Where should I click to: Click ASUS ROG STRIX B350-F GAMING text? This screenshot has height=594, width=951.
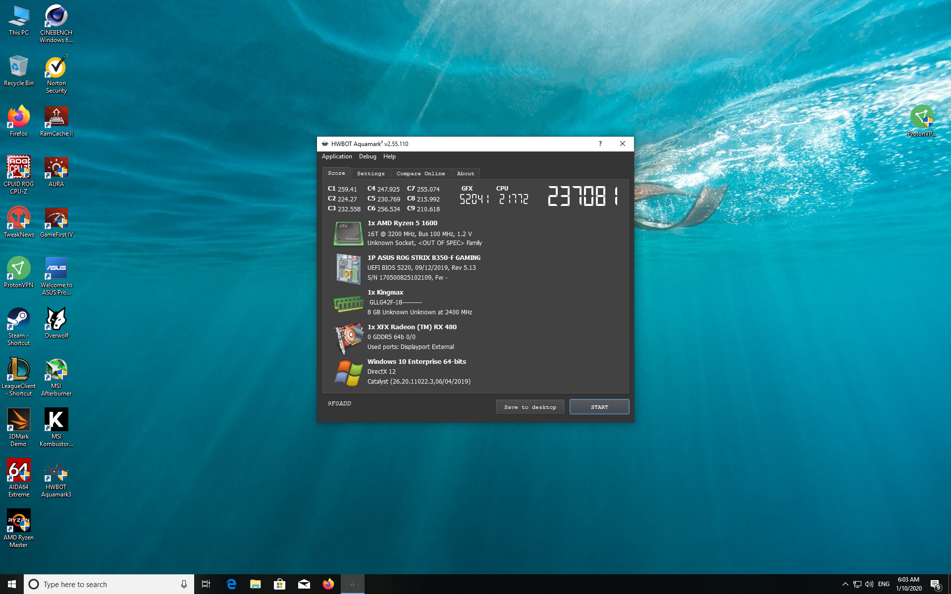pos(424,258)
